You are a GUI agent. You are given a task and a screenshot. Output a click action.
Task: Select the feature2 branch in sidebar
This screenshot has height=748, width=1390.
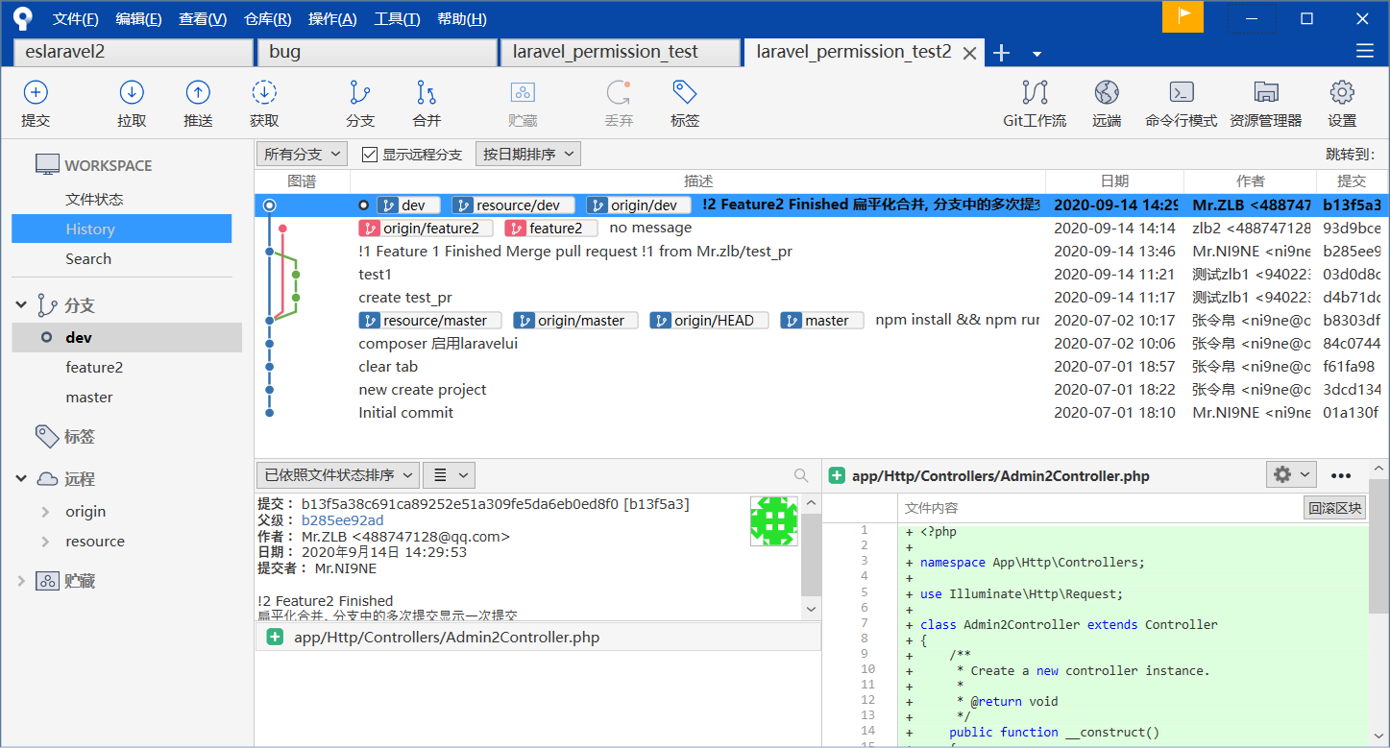coord(94,368)
